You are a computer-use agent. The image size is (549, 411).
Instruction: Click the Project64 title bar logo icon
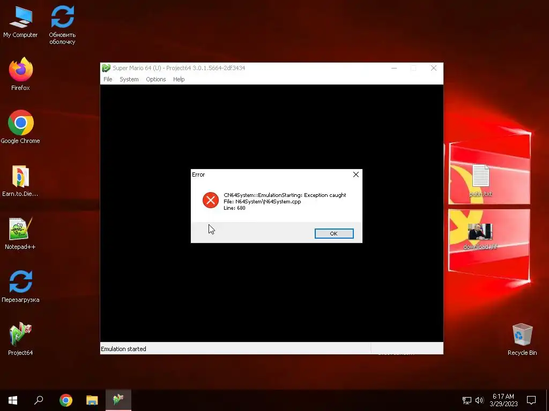point(106,68)
